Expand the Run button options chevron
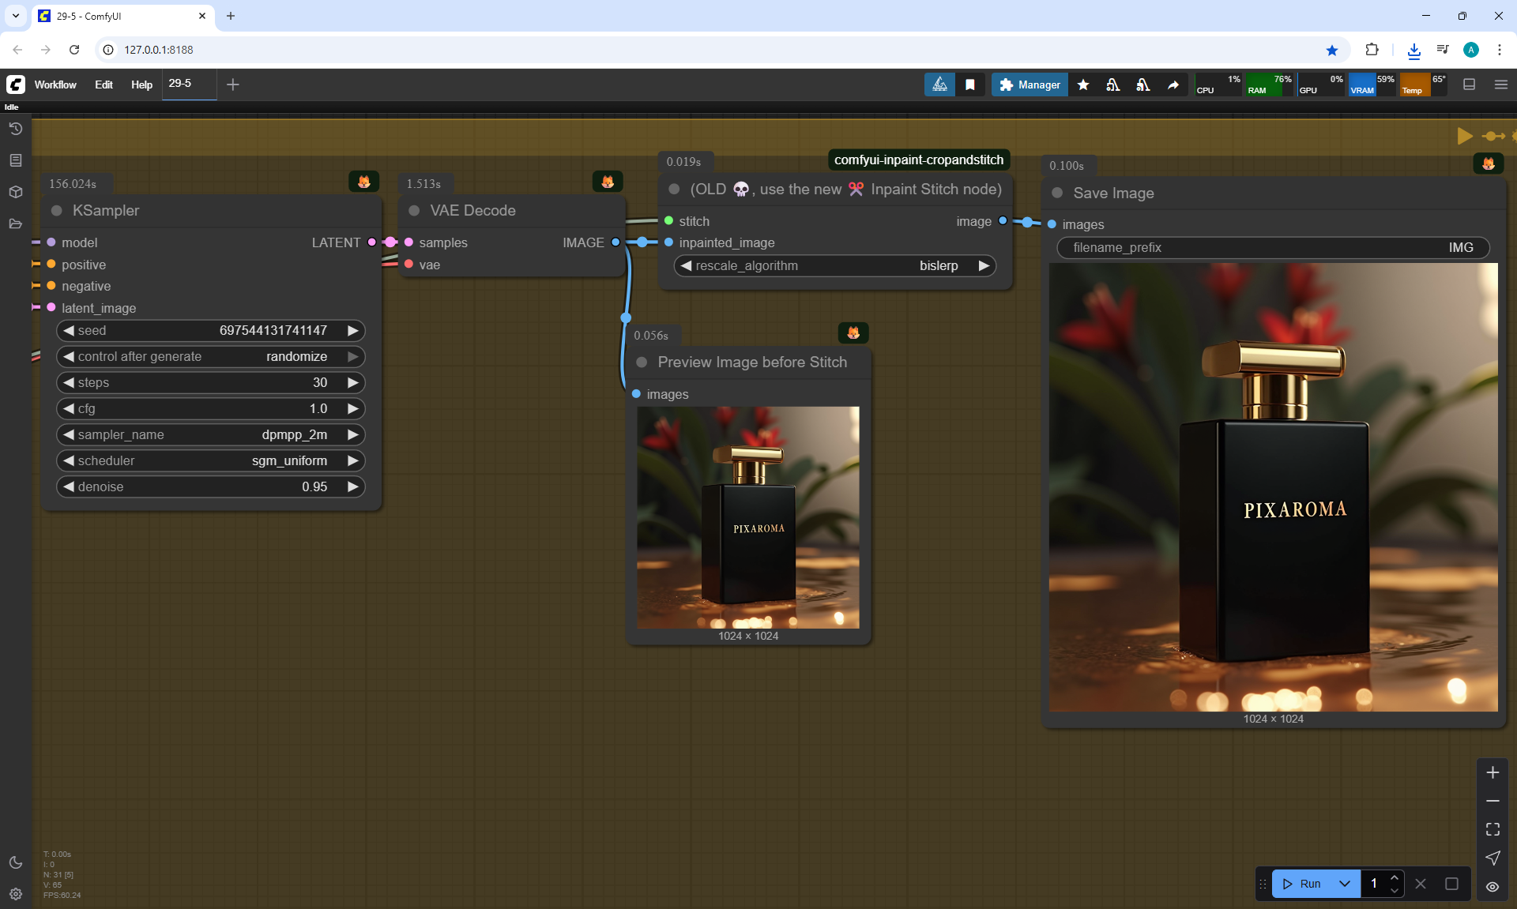The width and height of the screenshot is (1517, 909). 1345,884
